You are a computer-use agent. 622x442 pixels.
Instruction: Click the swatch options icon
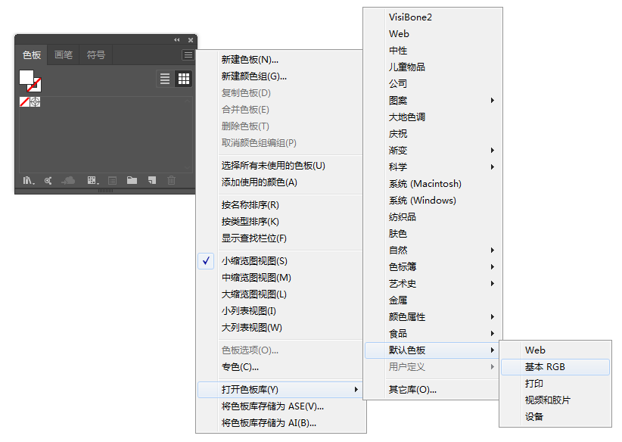[x=112, y=181]
